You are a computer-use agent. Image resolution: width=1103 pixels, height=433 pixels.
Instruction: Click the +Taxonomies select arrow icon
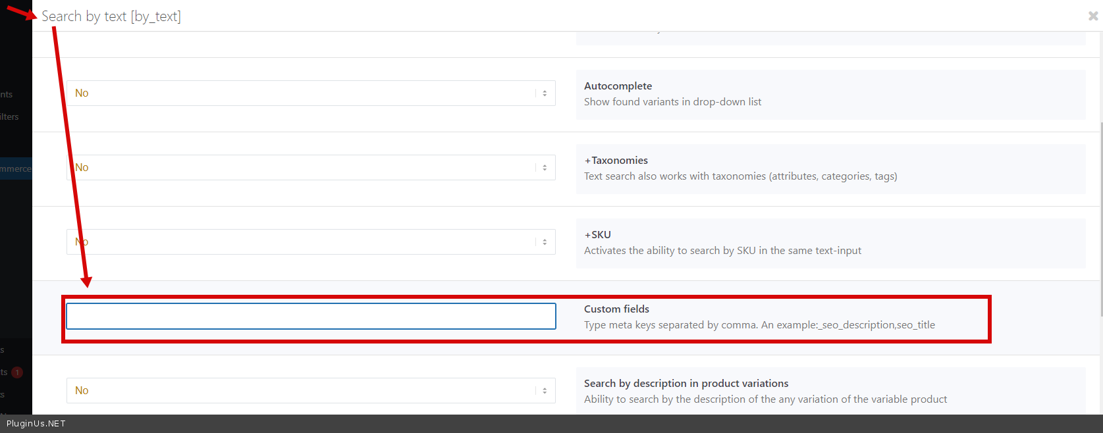tap(545, 168)
